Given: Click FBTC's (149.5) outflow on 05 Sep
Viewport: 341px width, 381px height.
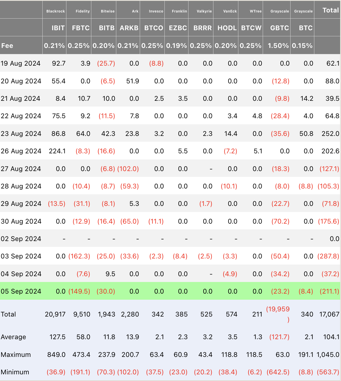Looking at the screenshot, I should coord(79,291).
